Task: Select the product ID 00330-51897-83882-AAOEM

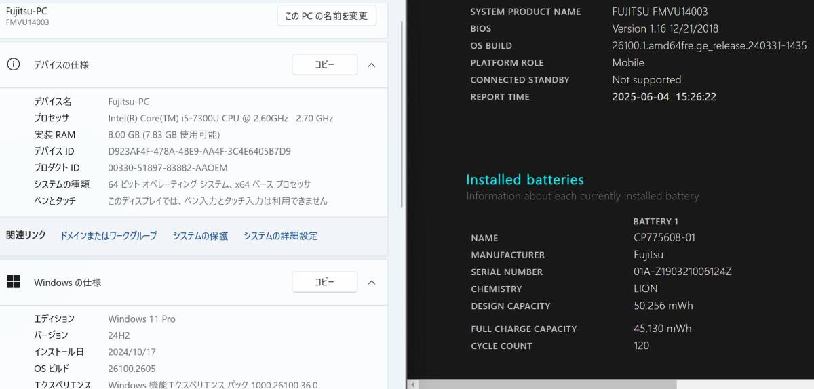Action: [x=168, y=167]
